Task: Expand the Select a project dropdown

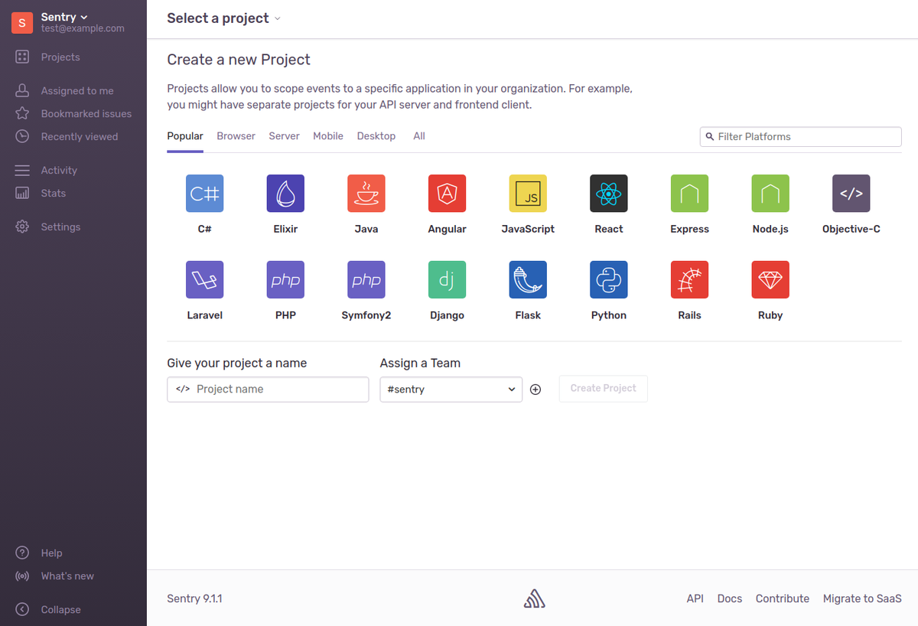Action: coord(224,18)
